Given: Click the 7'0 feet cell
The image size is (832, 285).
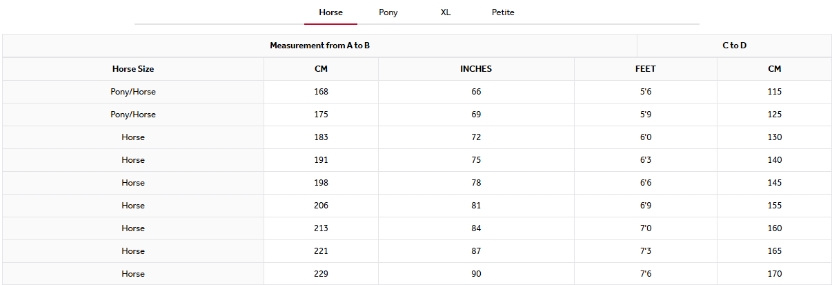Looking at the screenshot, I should [646, 228].
